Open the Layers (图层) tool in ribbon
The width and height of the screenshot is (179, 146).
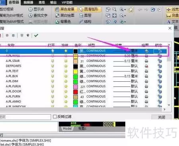pyautogui.click(x=85, y=15)
